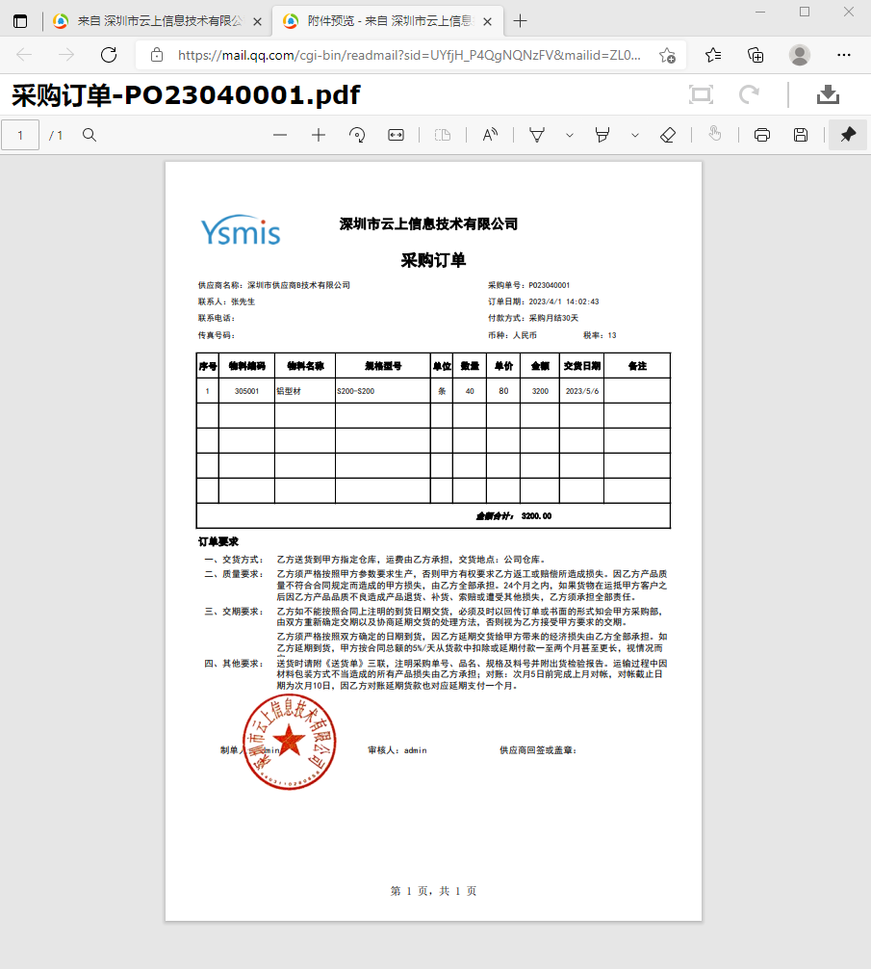Switch PDF page view layout

click(x=443, y=135)
